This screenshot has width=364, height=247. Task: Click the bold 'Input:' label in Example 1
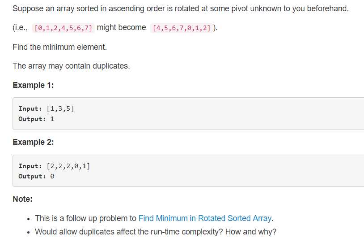(30, 109)
